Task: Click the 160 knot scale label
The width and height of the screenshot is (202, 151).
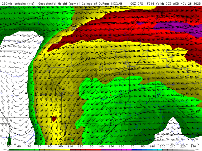Action: point(121,146)
